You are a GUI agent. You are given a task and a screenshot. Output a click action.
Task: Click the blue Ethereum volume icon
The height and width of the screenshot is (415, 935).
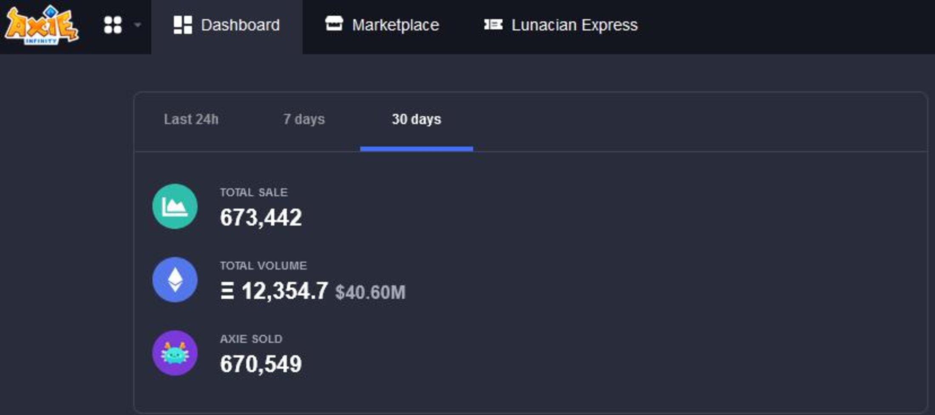click(175, 280)
